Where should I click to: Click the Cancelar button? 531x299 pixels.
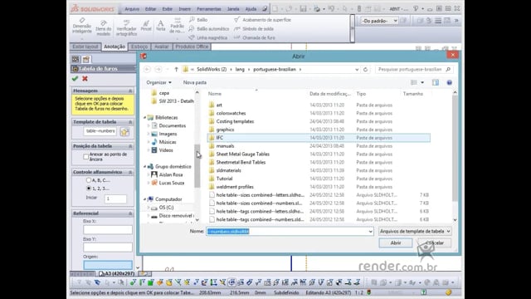[434, 243]
